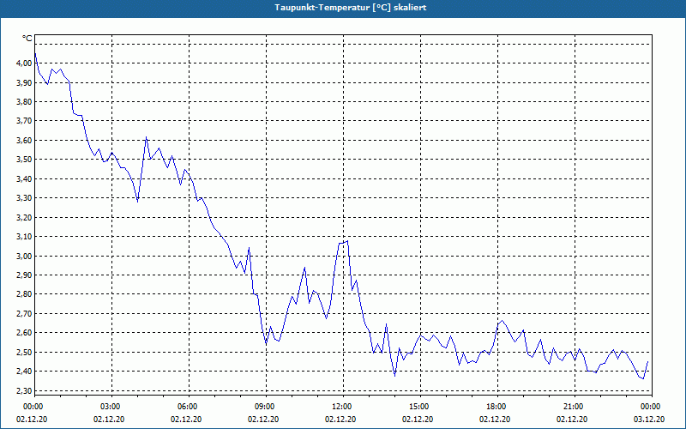Select the 4,00 y-axis label
686x429 pixels.
point(24,63)
